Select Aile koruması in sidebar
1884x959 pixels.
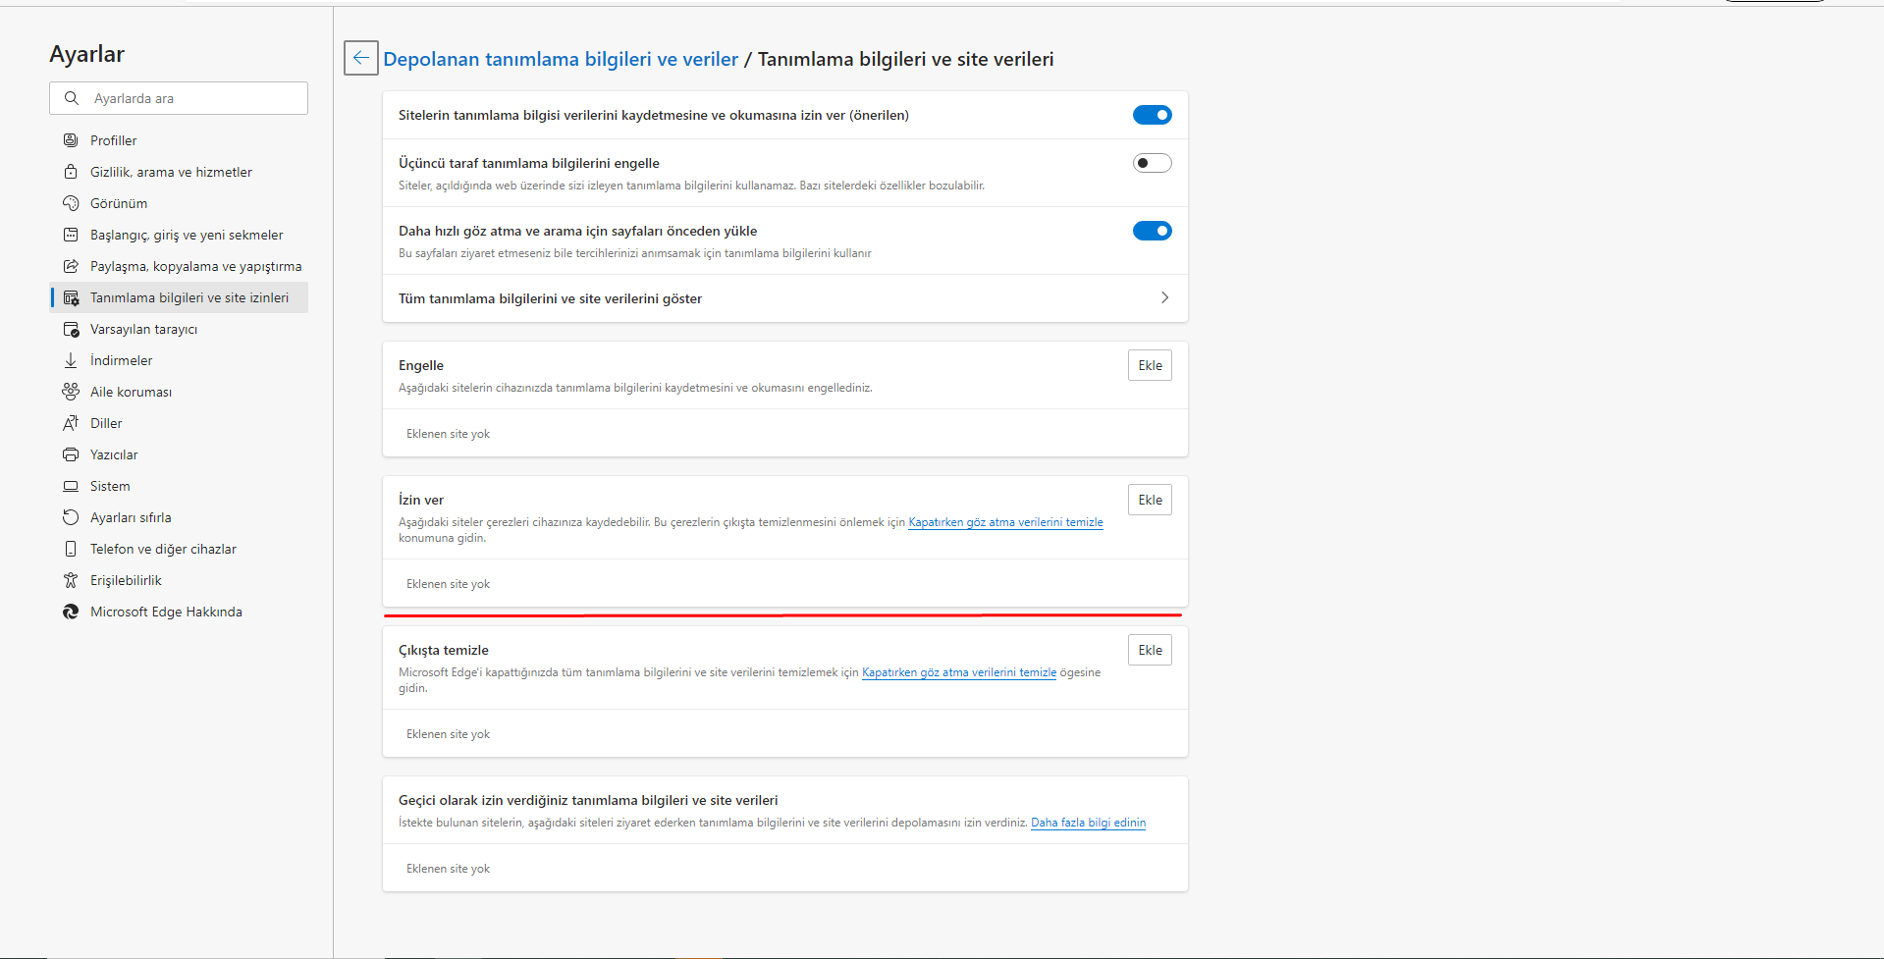(x=179, y=392)
